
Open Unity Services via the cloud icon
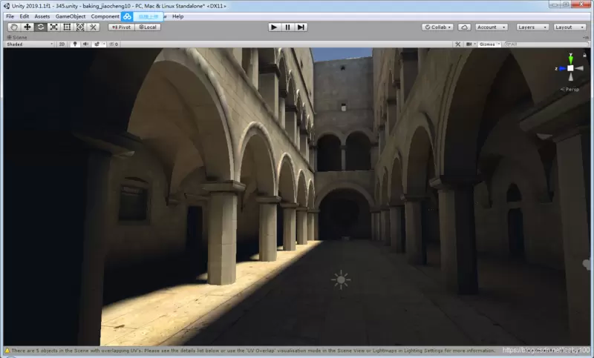pyautogui.click(x=465, y=27)
